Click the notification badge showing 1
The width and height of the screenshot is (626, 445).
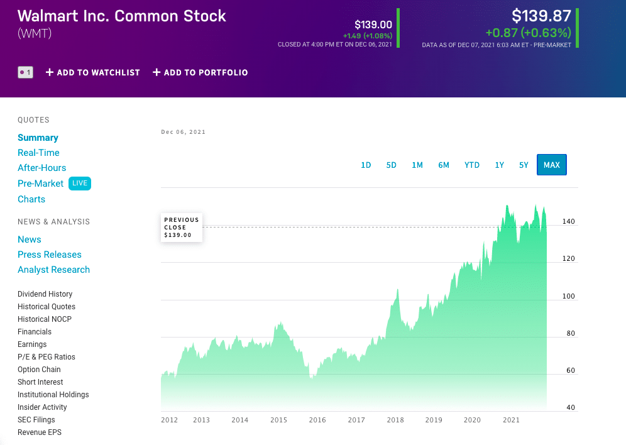[25, 72]
